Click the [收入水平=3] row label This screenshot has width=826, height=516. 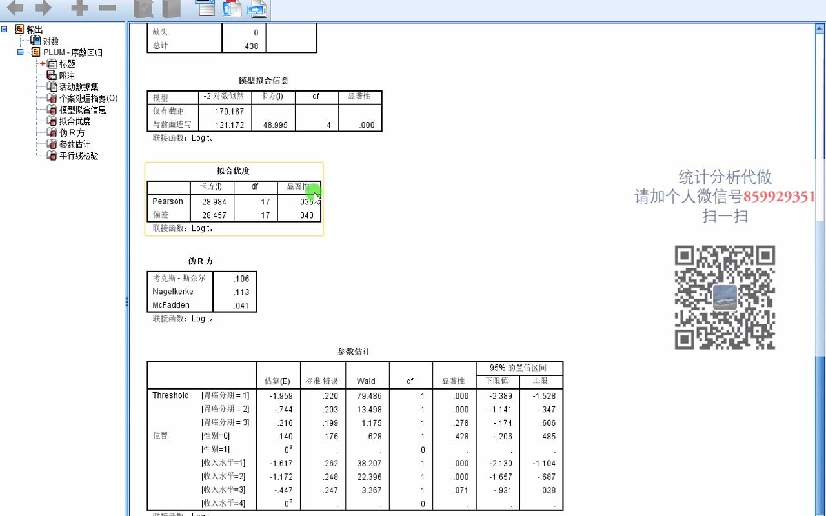coord(223,490)
